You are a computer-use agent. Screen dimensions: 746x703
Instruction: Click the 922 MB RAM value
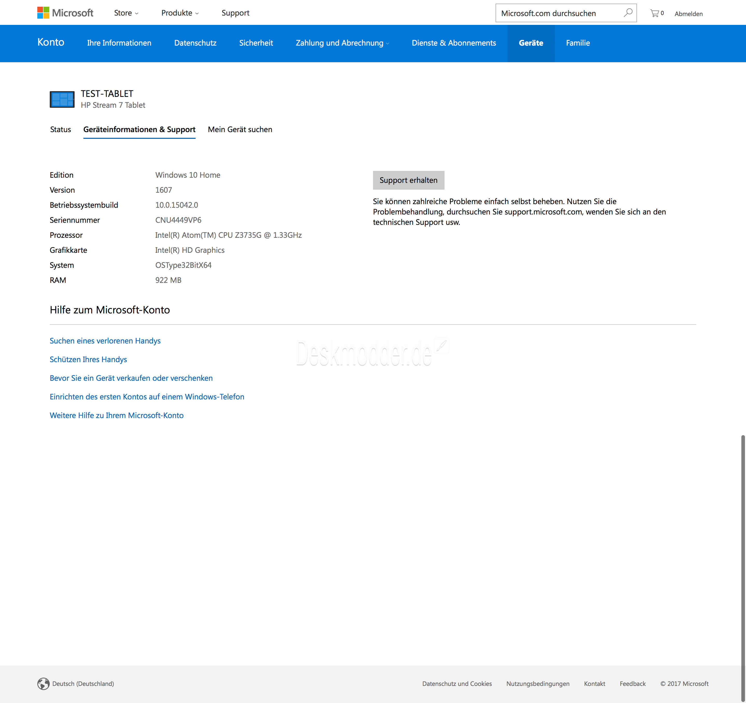pyautogui.click(x=168, y=280)
